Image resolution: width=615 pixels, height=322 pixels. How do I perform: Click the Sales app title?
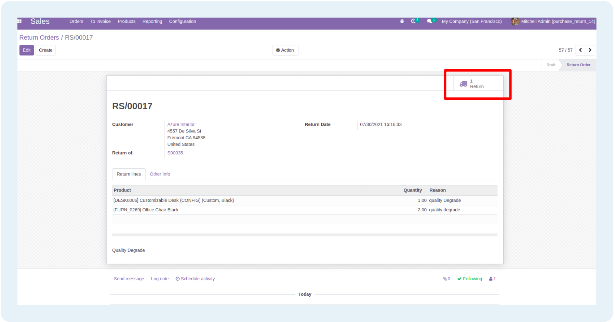40,21
